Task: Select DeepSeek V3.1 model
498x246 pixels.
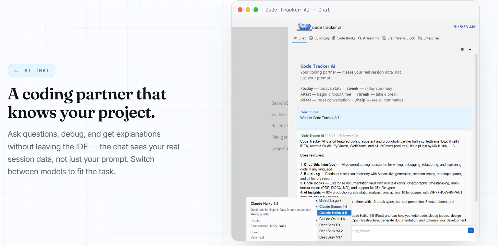Action: pyautogui.click(x=334, y=237)
